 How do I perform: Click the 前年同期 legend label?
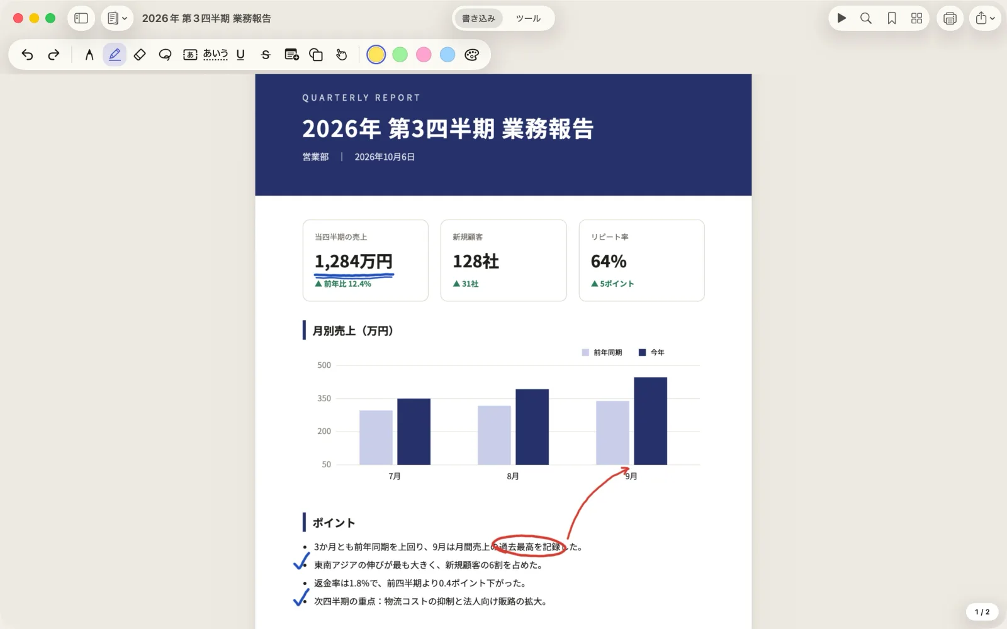coord(607,353)
